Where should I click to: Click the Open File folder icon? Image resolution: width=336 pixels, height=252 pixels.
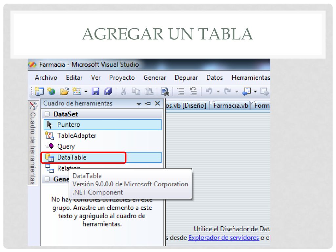pos(64,92)
